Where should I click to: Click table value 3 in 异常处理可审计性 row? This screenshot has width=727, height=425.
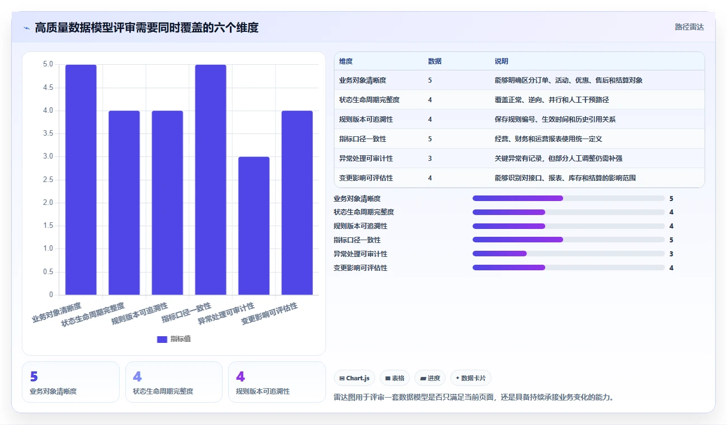click(430, 159)
